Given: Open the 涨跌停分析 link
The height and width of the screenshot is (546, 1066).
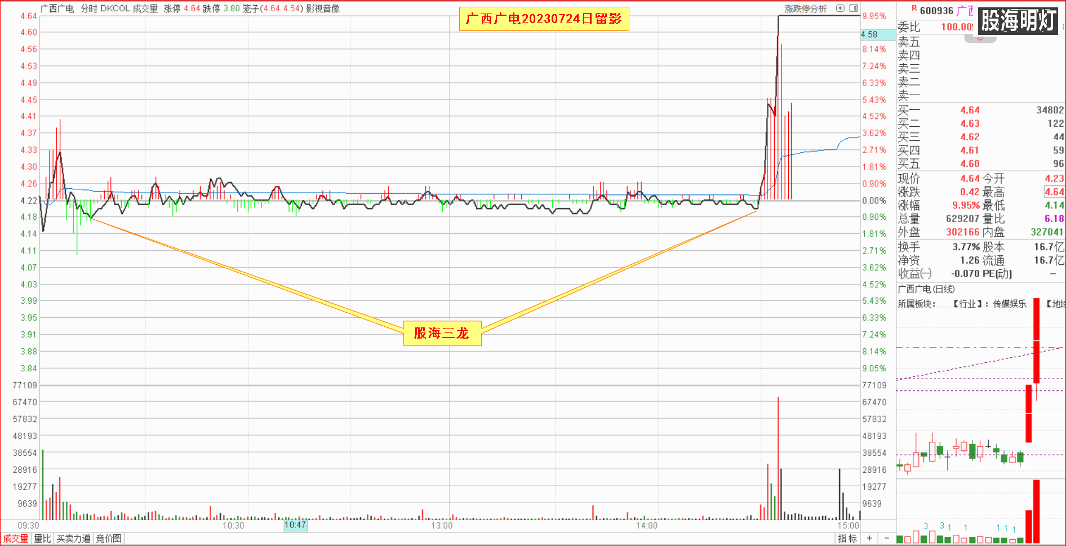Looking at the screenshot, I should (x=806, y=9).
